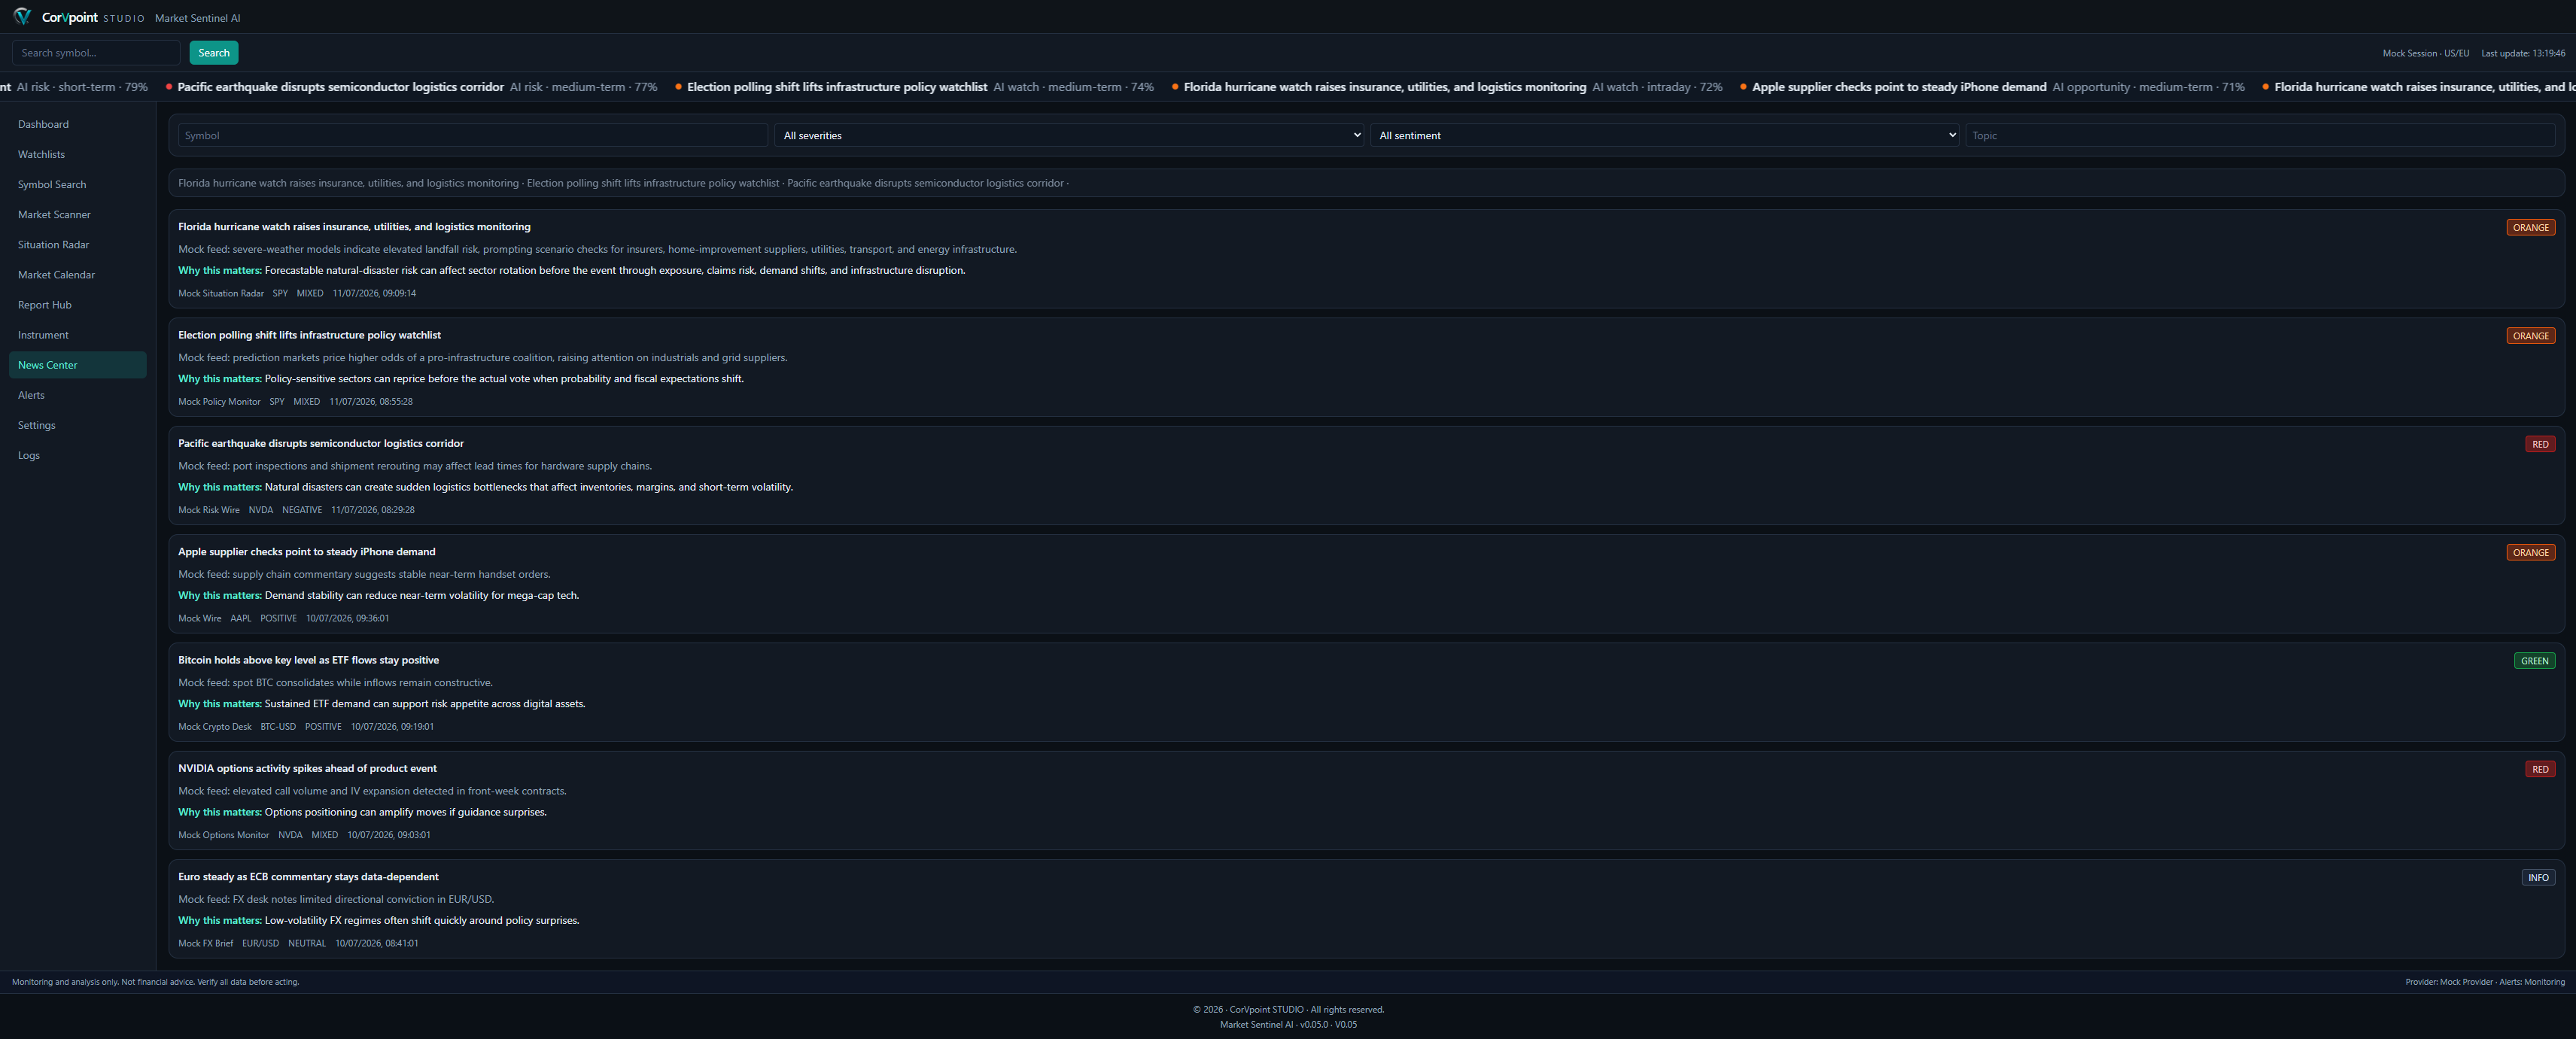Open the Dashboard page in sidebar
The width and height of the screenshot is (2576, 1039).
[78, 124]
